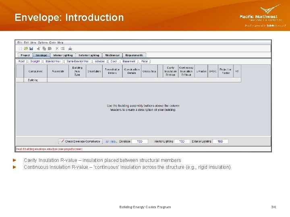The height and width of the screenshot is (217, 290).
Task: Click the New file icon in toolbar
Action: 21,49
